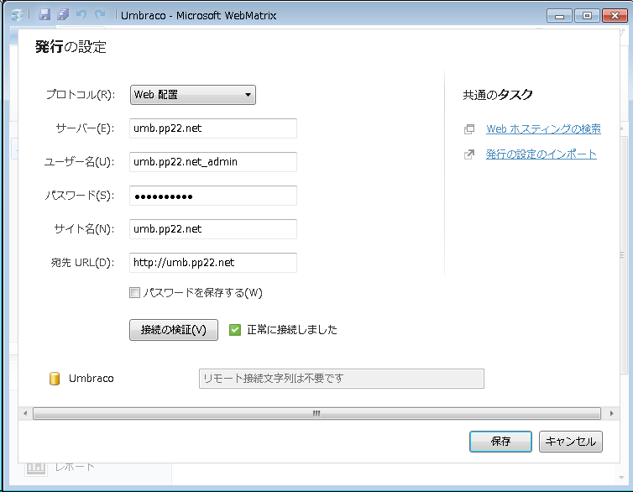
Task: Click the 接続の検証 button
Action: (x=174, y=330)
